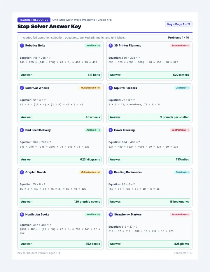Viewport: 210px width, 272px height.
Task: Click the '3D Printer Filament' problem title
Action: (x=127, y=46)
